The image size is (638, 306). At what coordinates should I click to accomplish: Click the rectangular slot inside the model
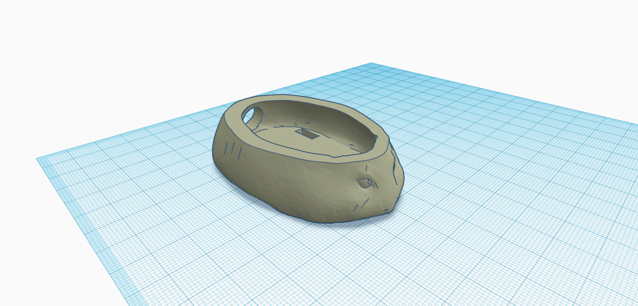point(307,134)
